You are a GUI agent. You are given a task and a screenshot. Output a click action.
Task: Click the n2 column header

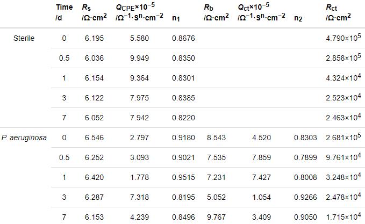[298, 18]
